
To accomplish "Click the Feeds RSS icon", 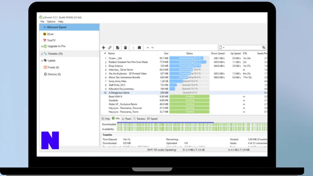I will (x=45, y=68).
